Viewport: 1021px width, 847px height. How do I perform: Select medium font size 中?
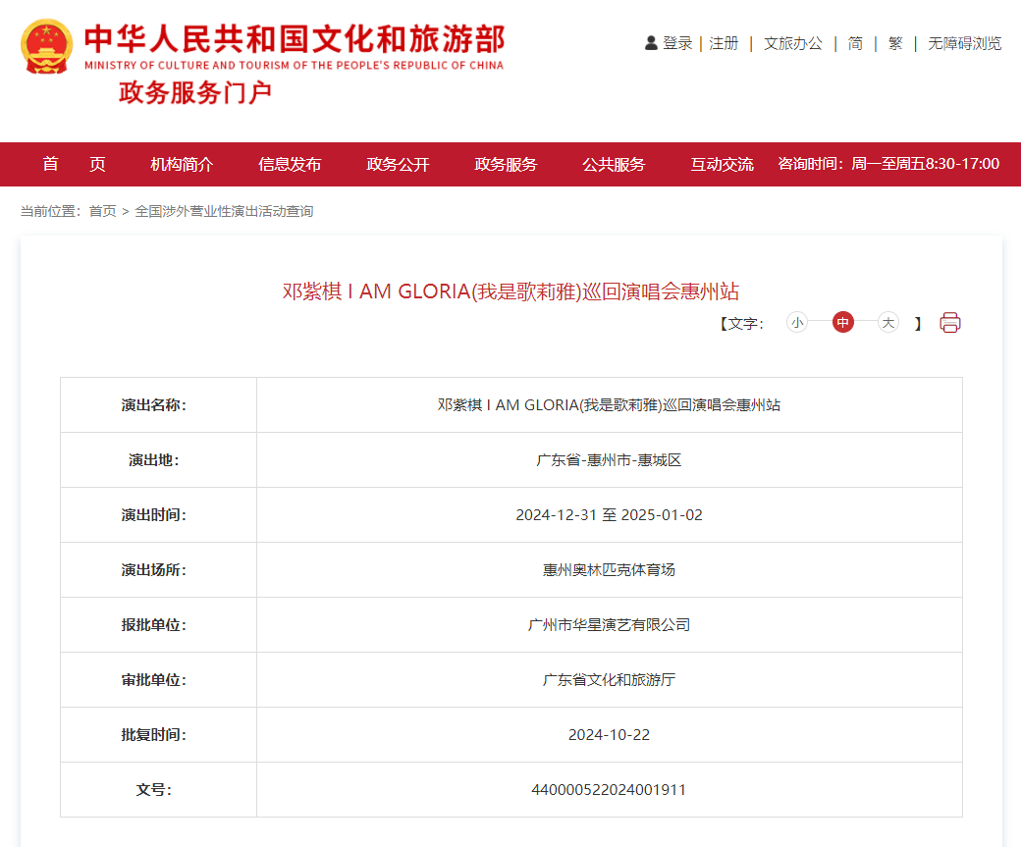(x=842, y=322)
